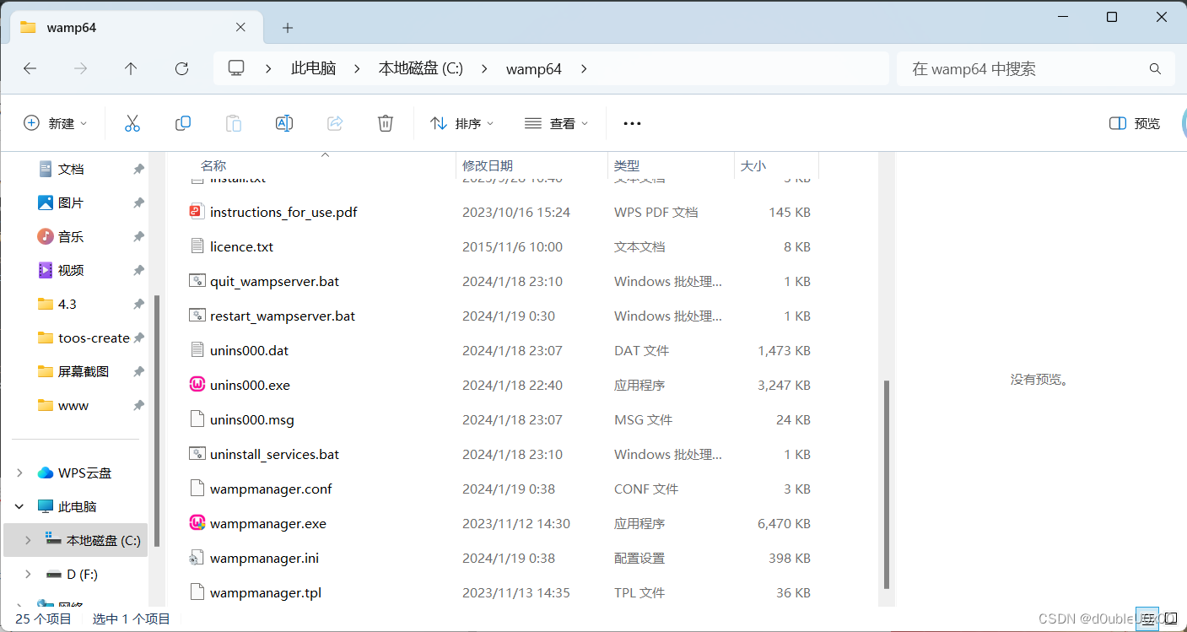
Task: Click the file list vertical scrollbar
Action: [x=886, y=484]
